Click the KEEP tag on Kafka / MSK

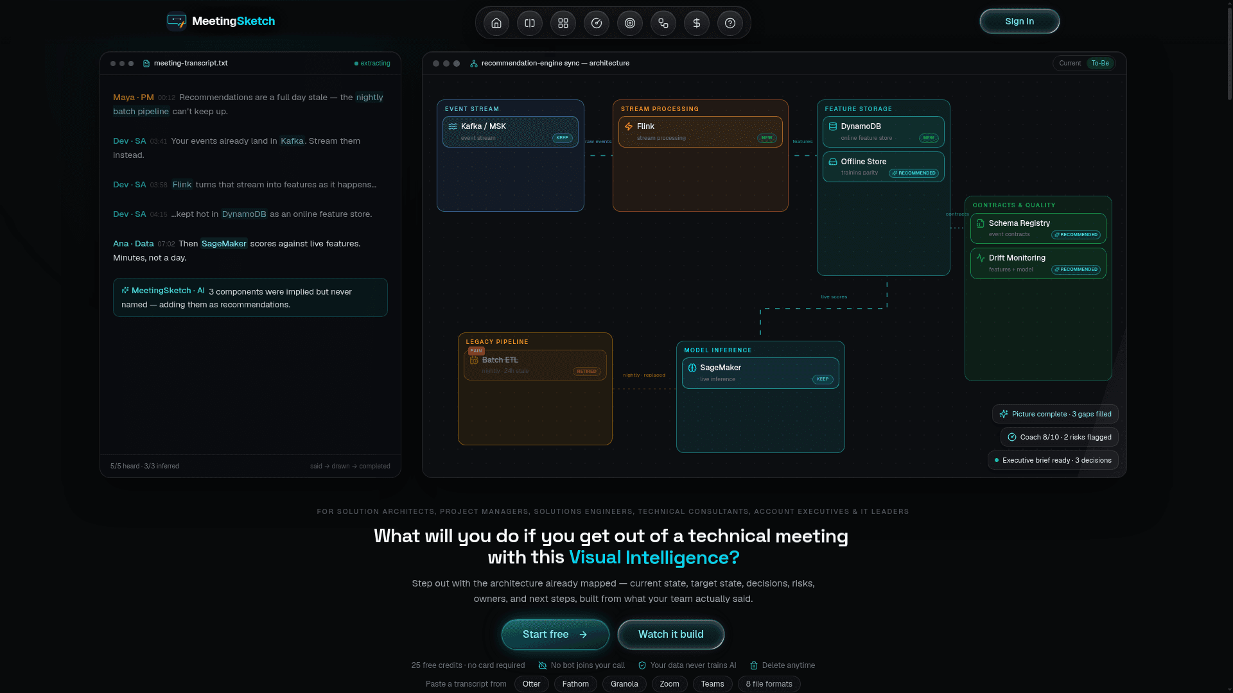tap(562, 138)
